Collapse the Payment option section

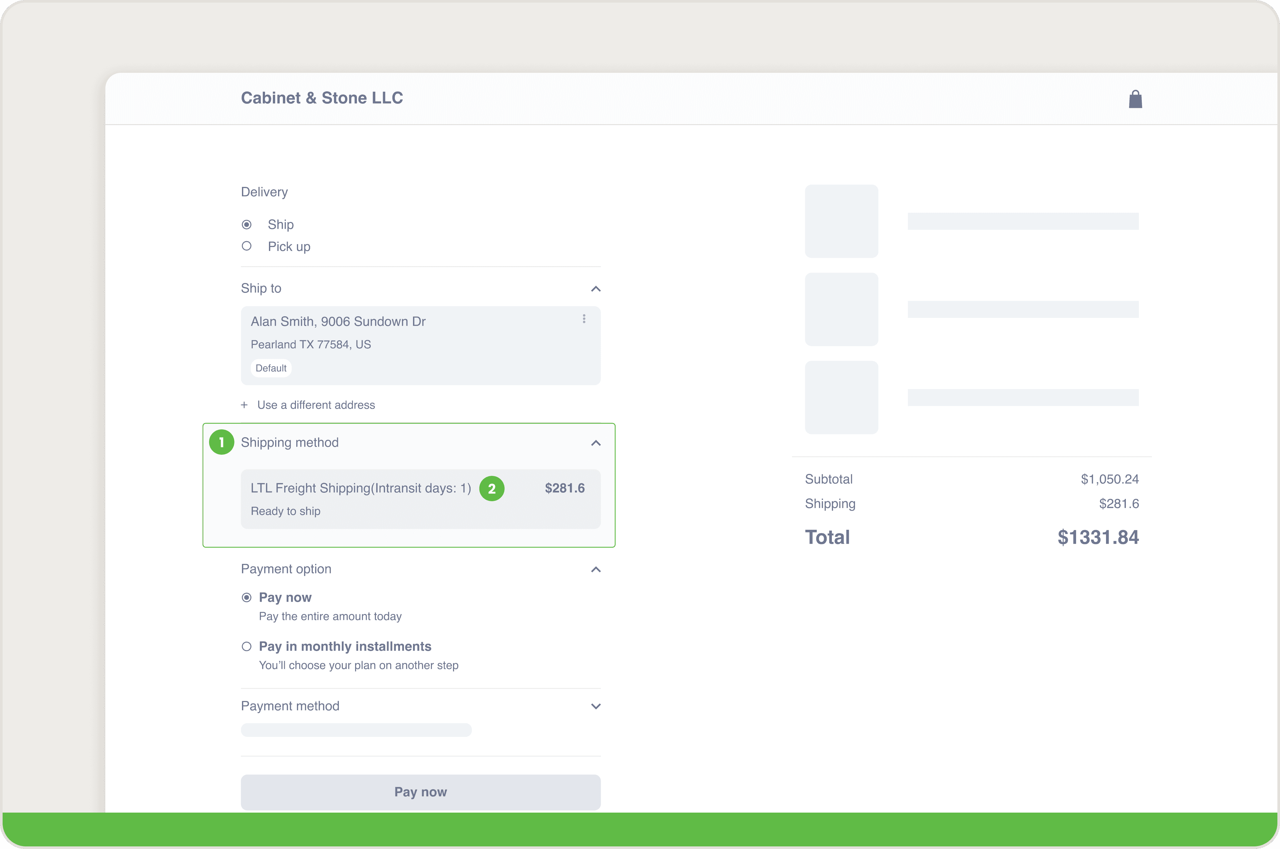595,569
